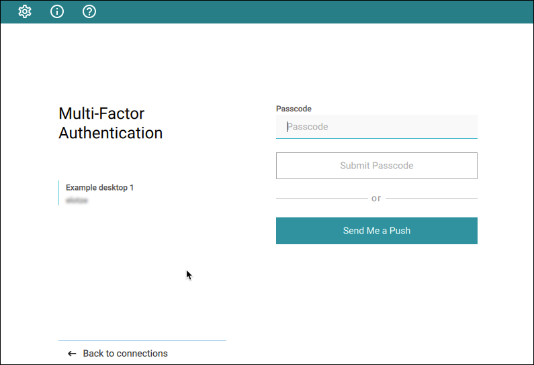Select the Example desktop 1 connection label

[x=100, y=187]
